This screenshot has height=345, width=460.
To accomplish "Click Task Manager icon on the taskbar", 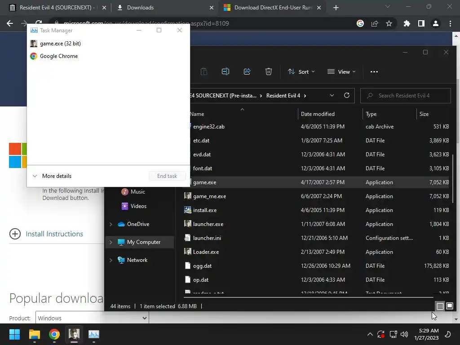I will (x=94, y=334).
